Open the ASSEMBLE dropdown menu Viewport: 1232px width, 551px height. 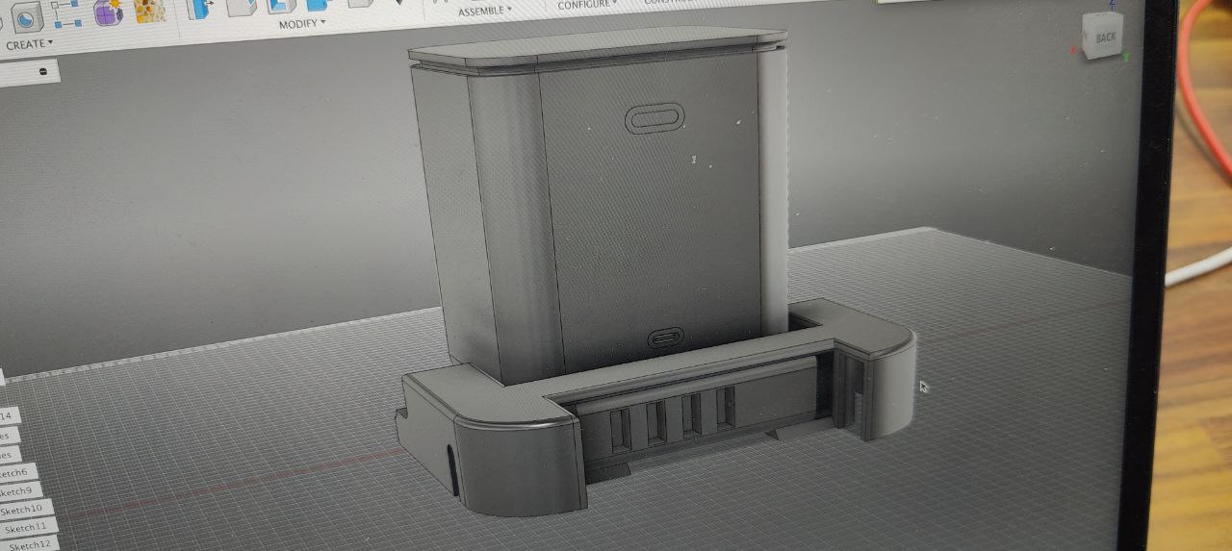484,12
